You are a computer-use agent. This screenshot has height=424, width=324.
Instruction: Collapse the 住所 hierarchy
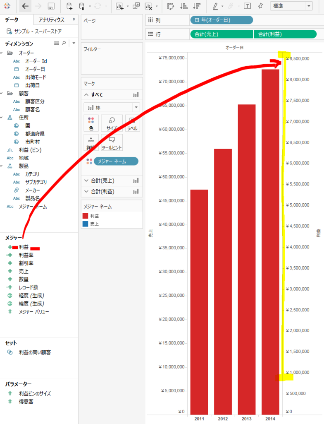click(2, 117)
